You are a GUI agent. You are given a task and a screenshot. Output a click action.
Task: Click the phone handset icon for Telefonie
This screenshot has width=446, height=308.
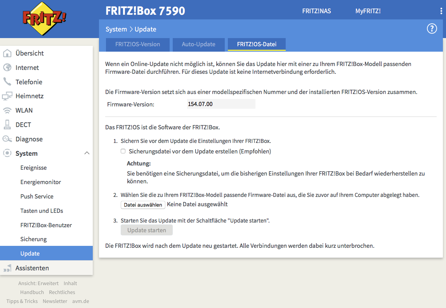coord(7,82)
